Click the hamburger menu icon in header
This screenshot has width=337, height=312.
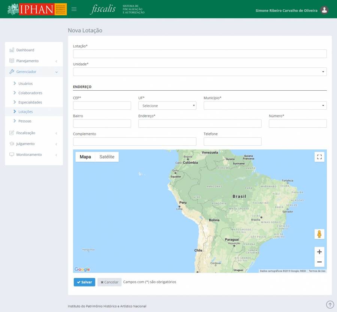point(74,9)
